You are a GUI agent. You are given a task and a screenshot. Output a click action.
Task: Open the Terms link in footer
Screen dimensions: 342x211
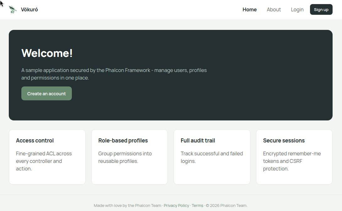click(x=197, y=206)
